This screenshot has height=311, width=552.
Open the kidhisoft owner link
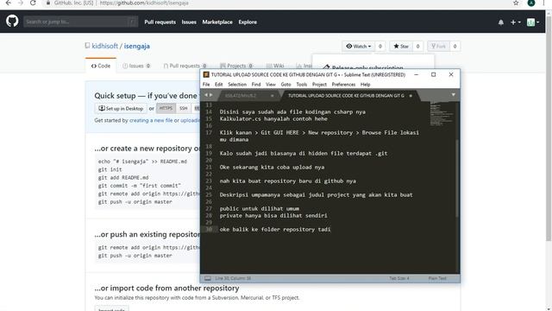point(105,46)
